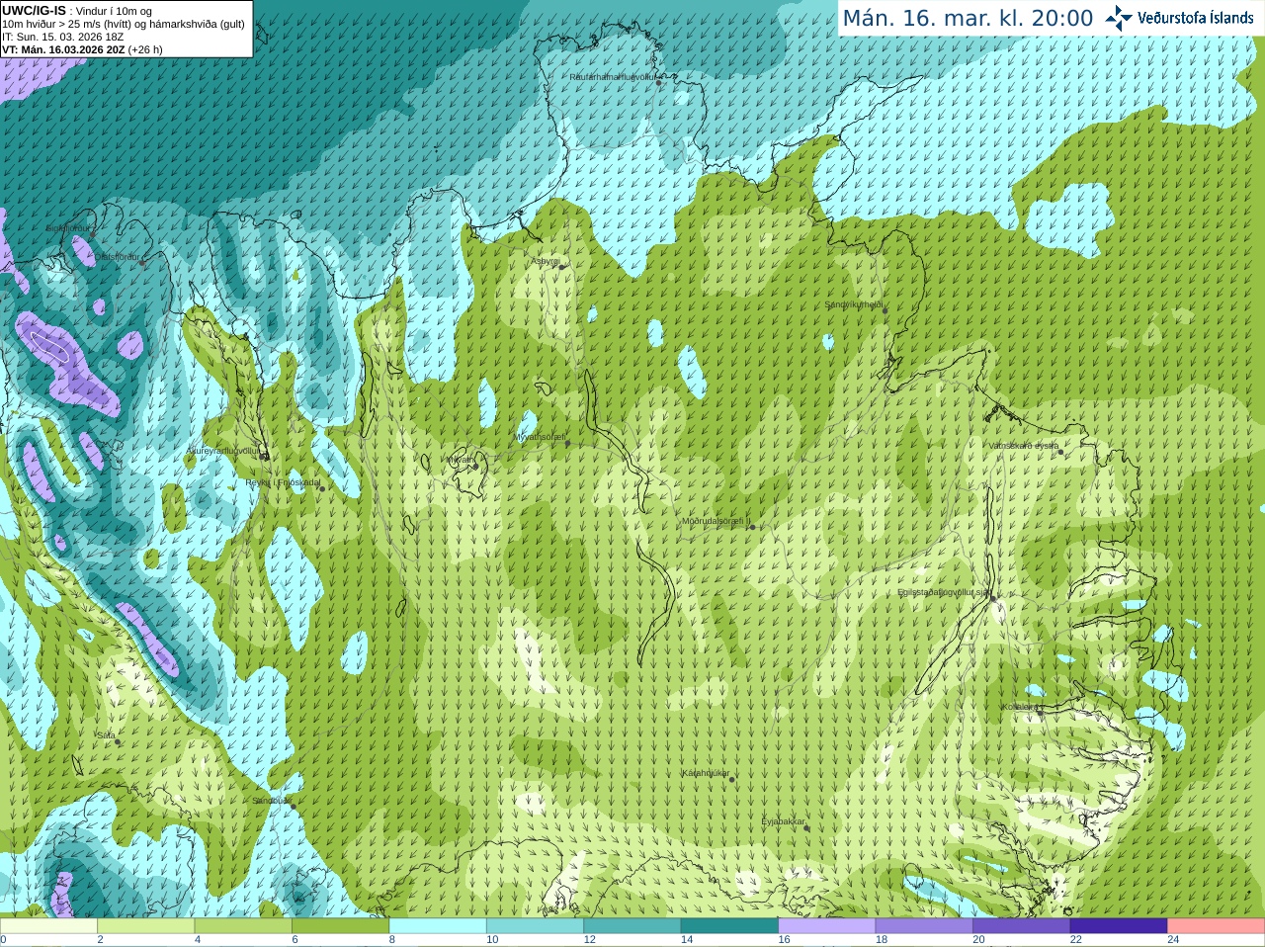Select the Möðrudalsöræfi II station marker
Screen dimensions: 1265x947
point(752,527)
